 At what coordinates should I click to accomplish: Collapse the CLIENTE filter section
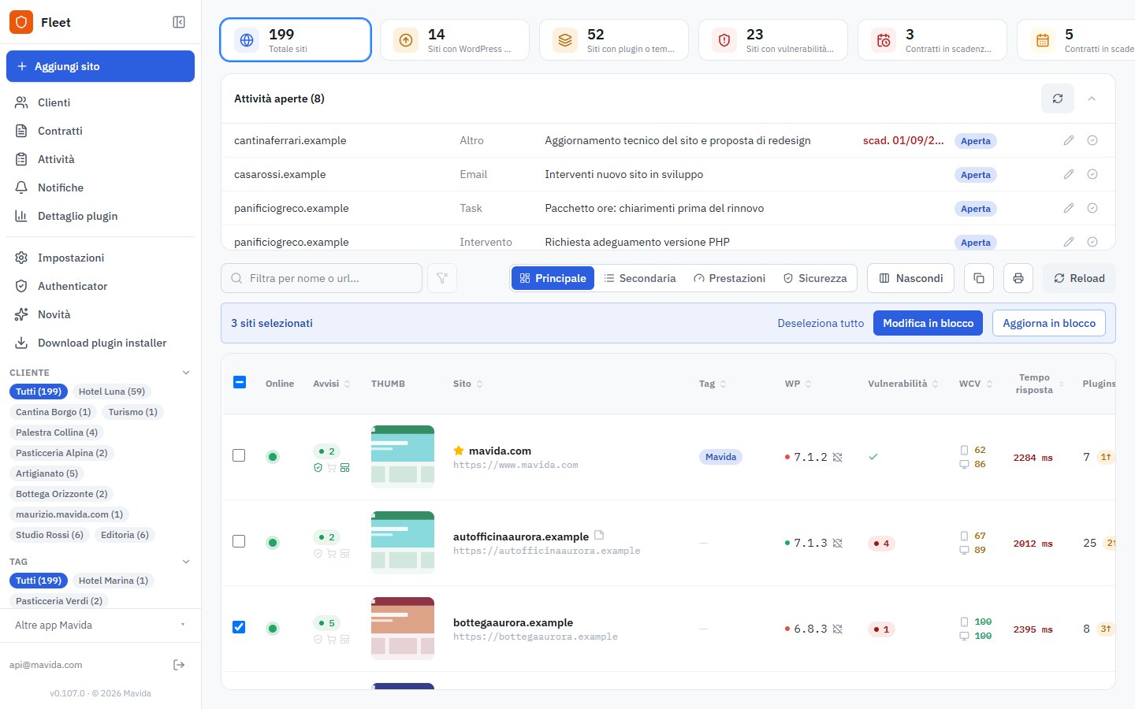(186, 373)
